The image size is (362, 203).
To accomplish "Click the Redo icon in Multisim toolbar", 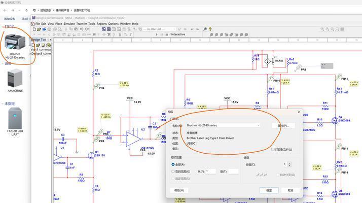I will click(x=87, y=29).
